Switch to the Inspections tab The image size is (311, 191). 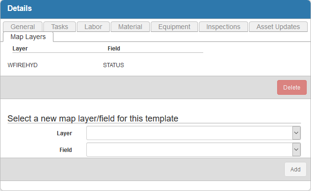(223, 27)
